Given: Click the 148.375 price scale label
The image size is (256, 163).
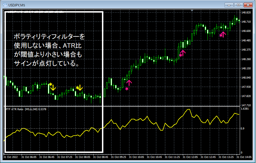Looking at the screenshot, I should (x=246, y=50).
